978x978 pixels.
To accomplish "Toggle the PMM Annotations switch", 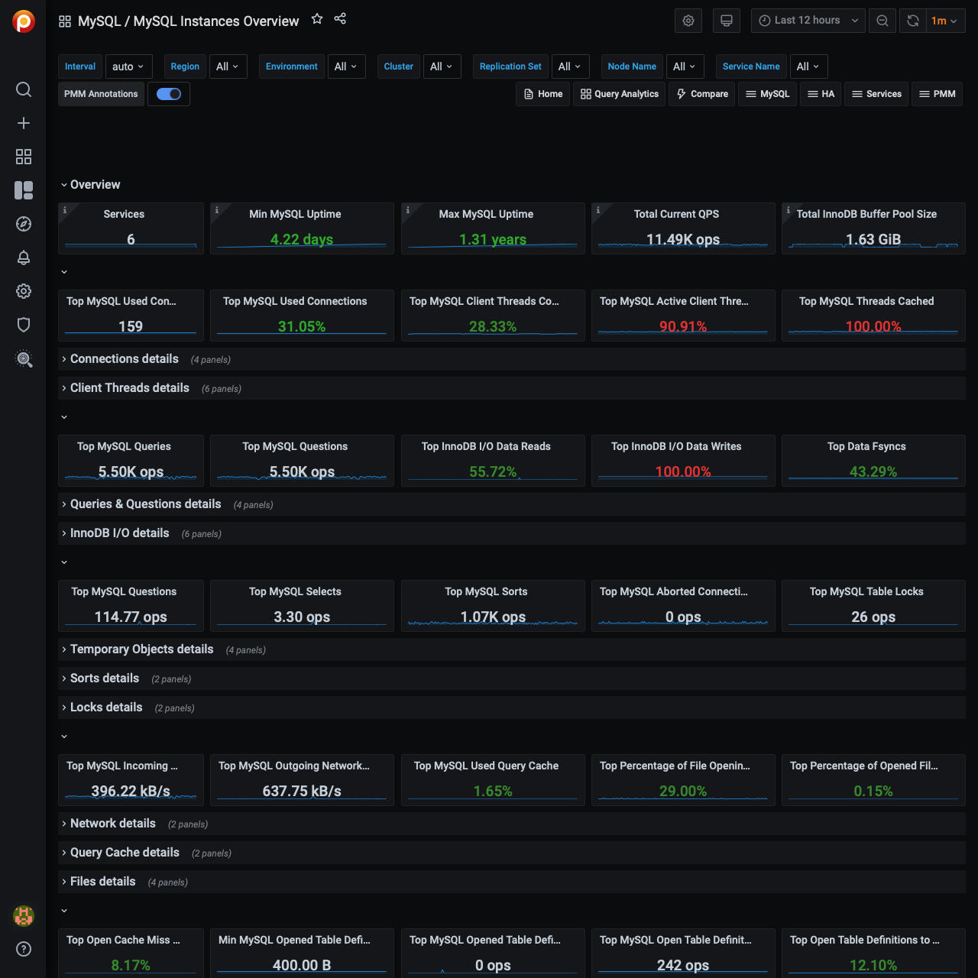I will tap(169, 94).
